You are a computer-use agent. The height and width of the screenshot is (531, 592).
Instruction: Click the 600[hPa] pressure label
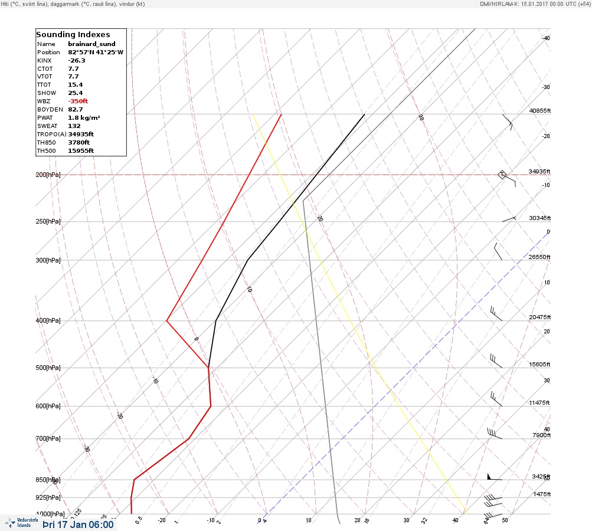48,406
